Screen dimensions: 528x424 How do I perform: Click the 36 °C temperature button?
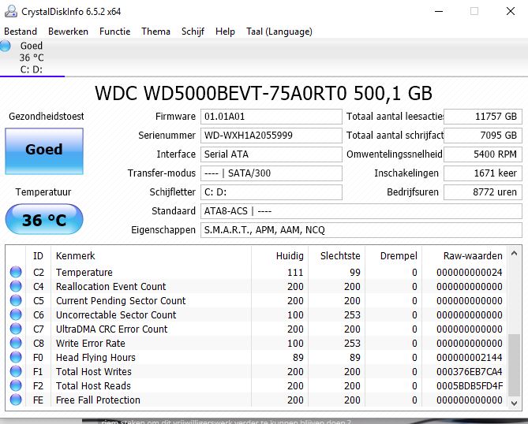[x=43, y=220]
